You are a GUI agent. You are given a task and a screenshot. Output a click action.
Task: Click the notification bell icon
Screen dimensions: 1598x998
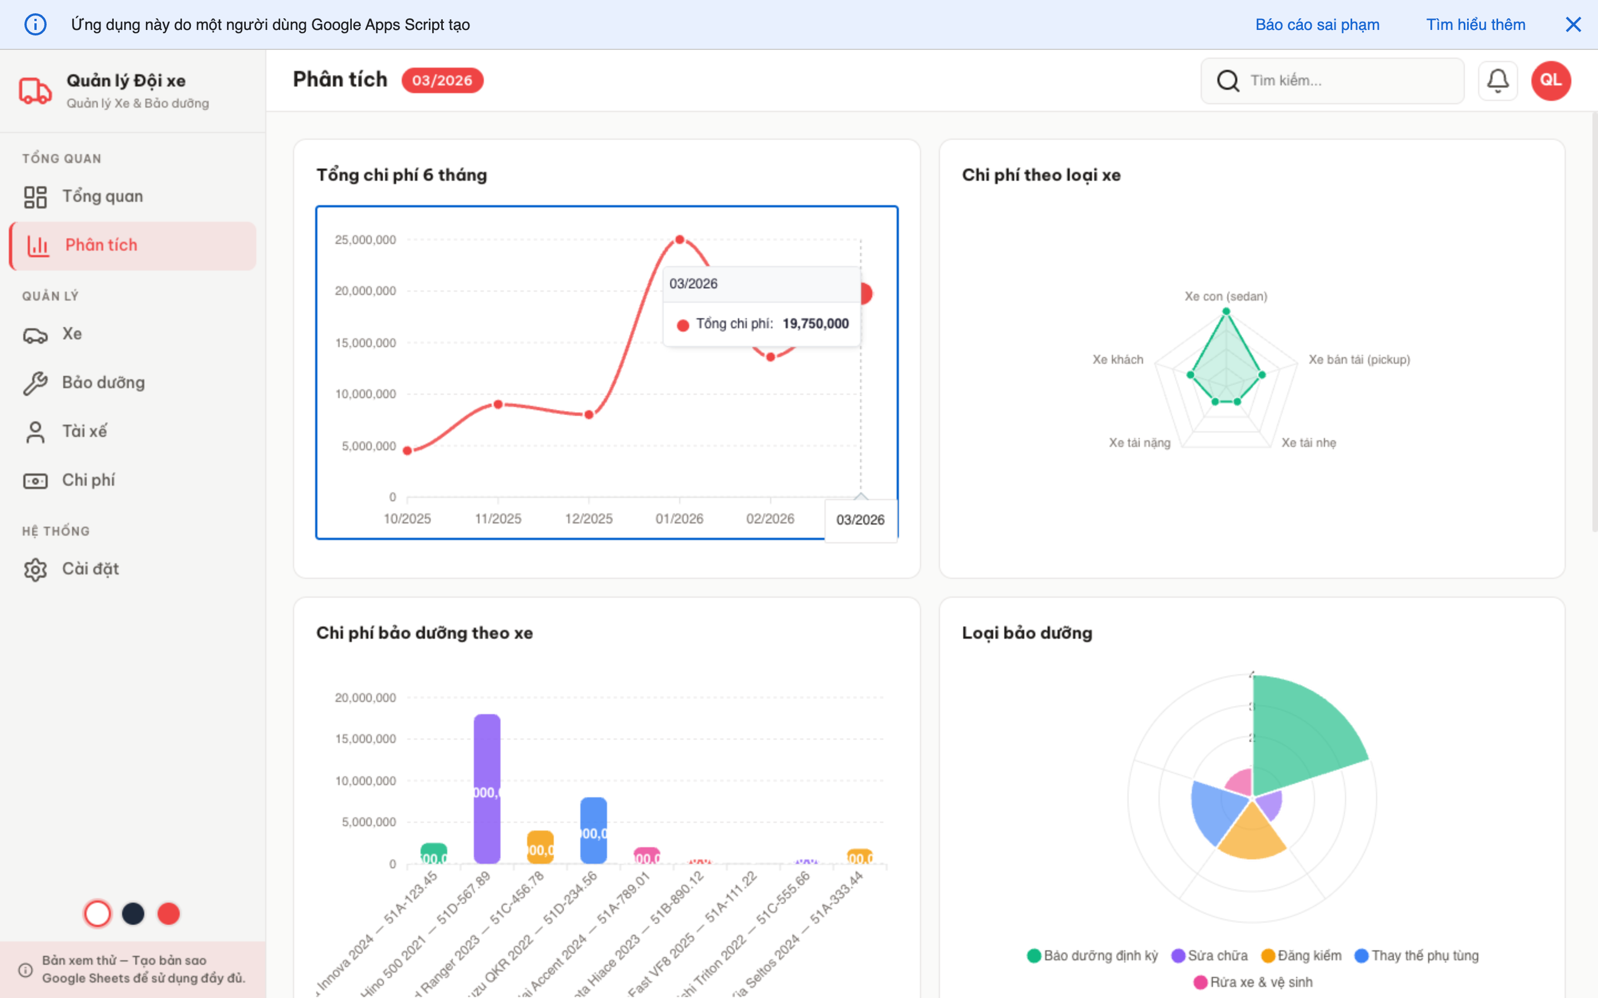coord(1497,80)
